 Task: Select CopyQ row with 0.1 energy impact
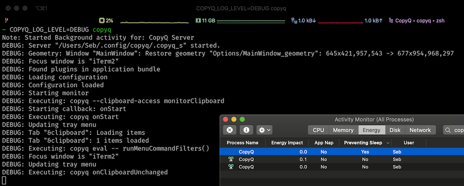(x=342, y=159)
